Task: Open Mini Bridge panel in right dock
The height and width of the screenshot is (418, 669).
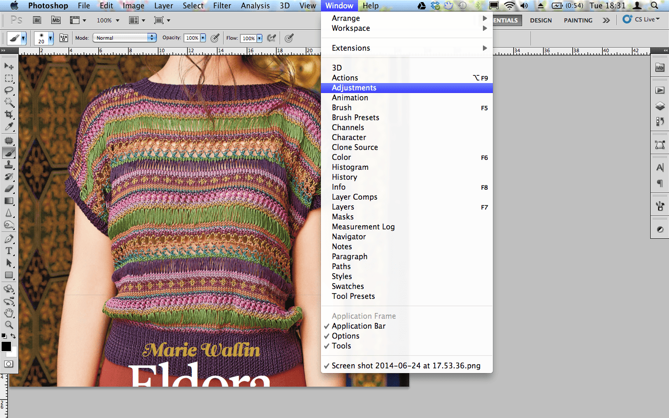Action: (x=660, y=68)
